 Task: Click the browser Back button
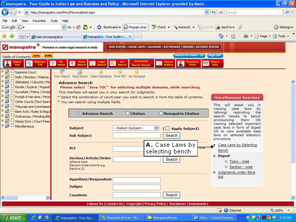pyautogui.click(x=5, y=12)
